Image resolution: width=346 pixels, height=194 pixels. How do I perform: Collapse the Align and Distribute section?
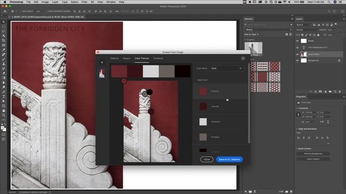click(x=297, y=129)
